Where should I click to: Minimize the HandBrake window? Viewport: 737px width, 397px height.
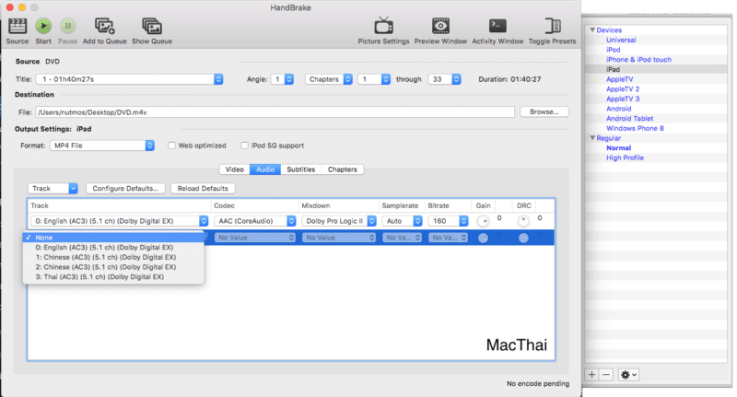21,7
